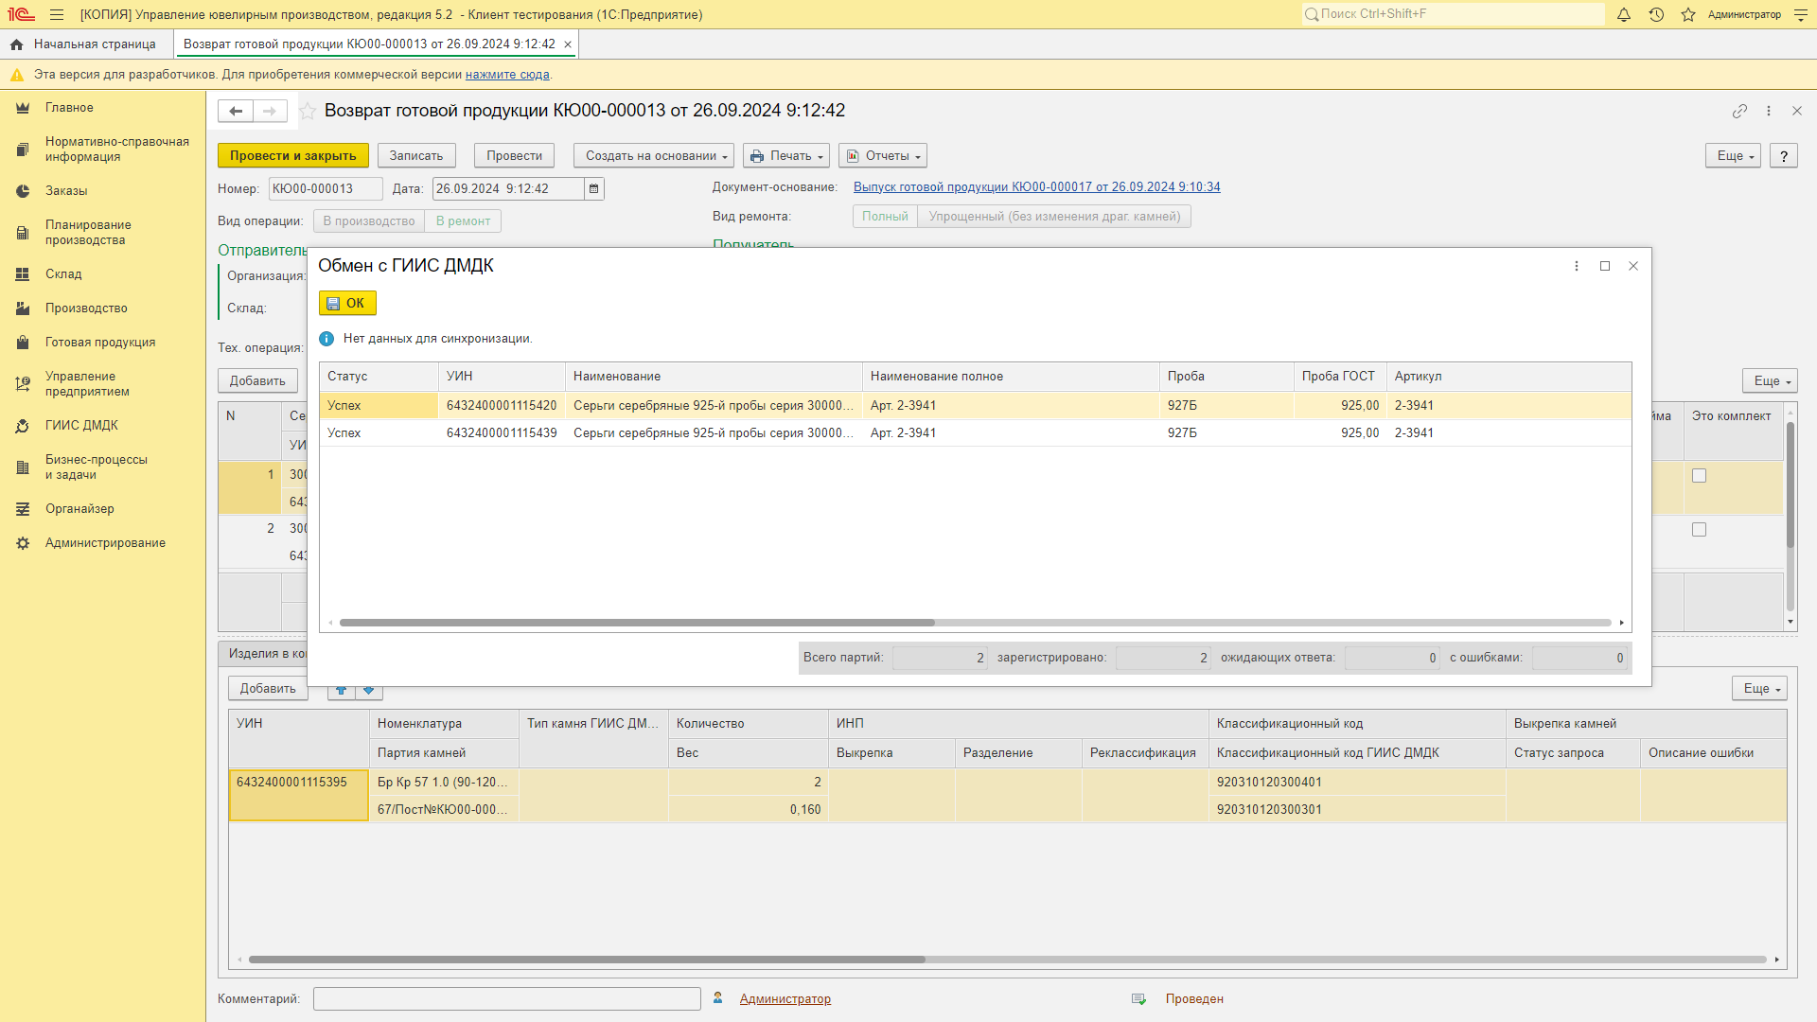The image size is (1817, 1022).
Task: Click the products table vertical scrollbar
Action: (x=1791, y=485)
